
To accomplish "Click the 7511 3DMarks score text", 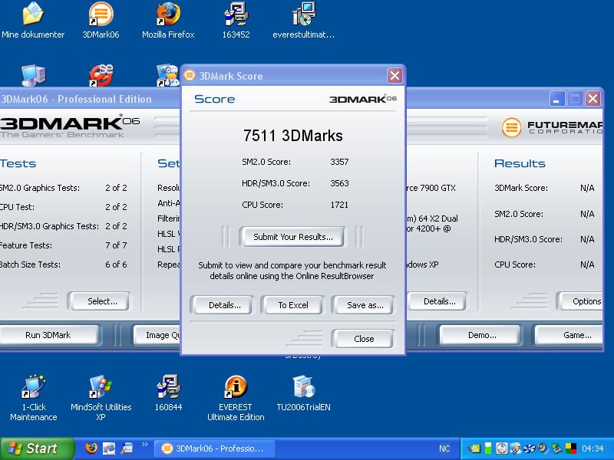I will (x=292, y=136).
